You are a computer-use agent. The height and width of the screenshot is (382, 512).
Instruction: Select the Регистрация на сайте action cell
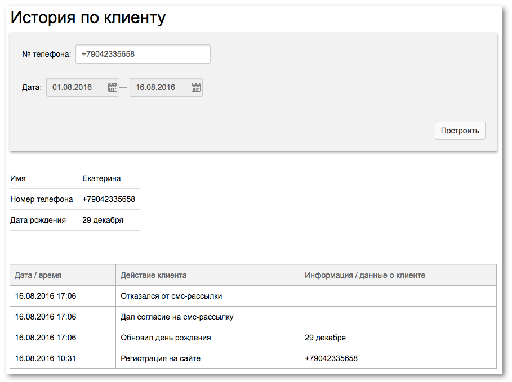208,358
